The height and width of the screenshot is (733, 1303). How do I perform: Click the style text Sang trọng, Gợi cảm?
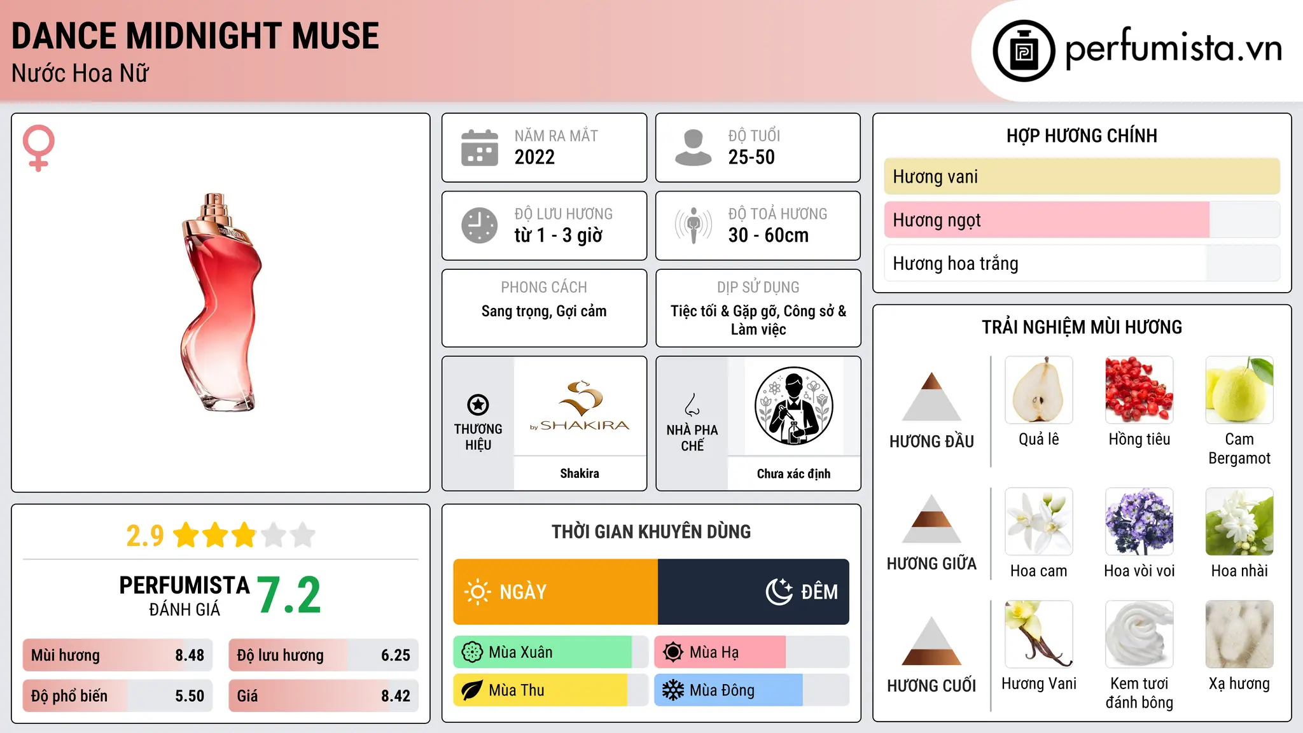click(x=544, y=311)
